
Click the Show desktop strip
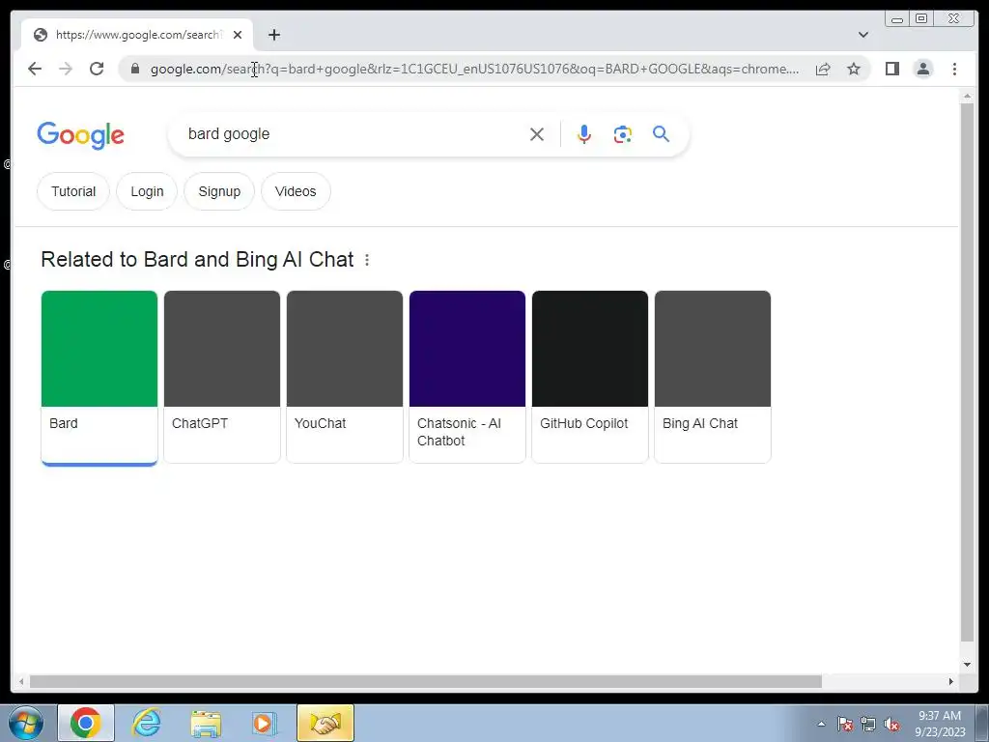[980, 723]
